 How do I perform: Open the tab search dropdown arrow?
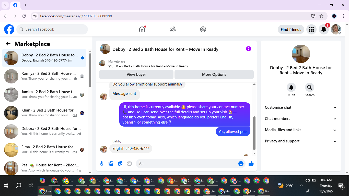(x=5, y=5)
